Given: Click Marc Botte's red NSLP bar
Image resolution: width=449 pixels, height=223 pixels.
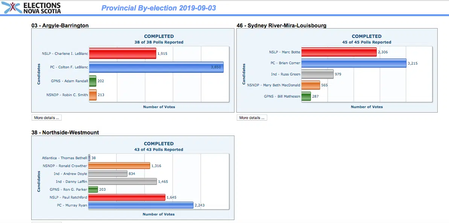Looking at the screenshot, I should point(339,52).
